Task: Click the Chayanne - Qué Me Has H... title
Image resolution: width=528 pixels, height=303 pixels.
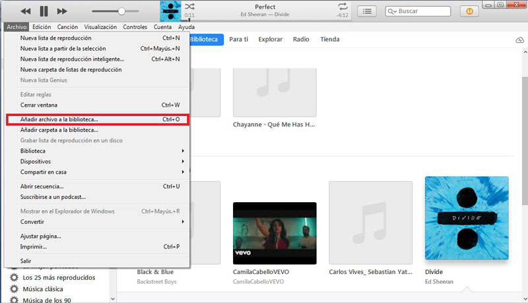Action: (x=274, y=124)
